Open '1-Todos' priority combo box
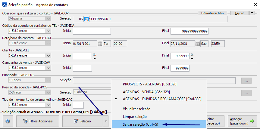This screenshot has width=260, height=129. point(30,80)
